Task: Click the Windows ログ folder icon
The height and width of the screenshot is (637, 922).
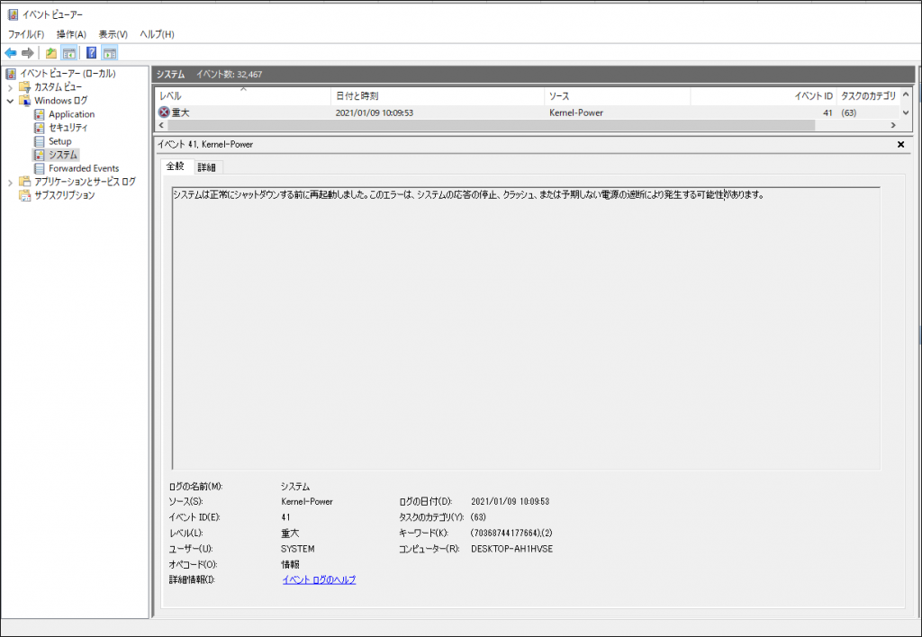Action: (24, 101)
